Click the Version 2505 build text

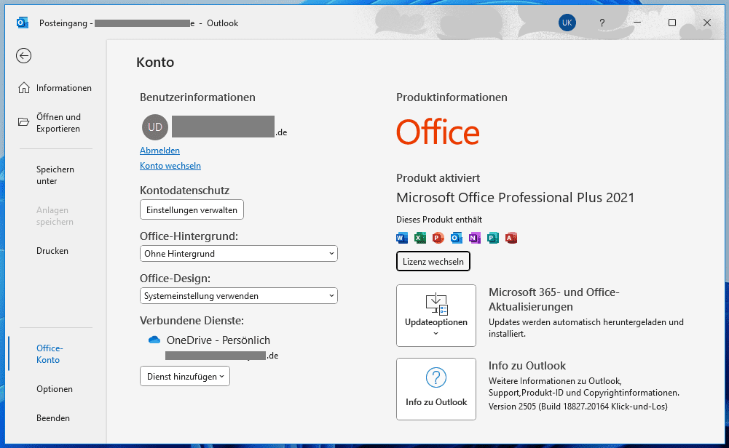point(578,407)
